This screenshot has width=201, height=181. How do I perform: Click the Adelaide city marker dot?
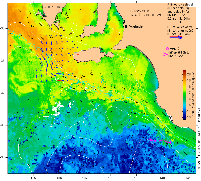126,26
